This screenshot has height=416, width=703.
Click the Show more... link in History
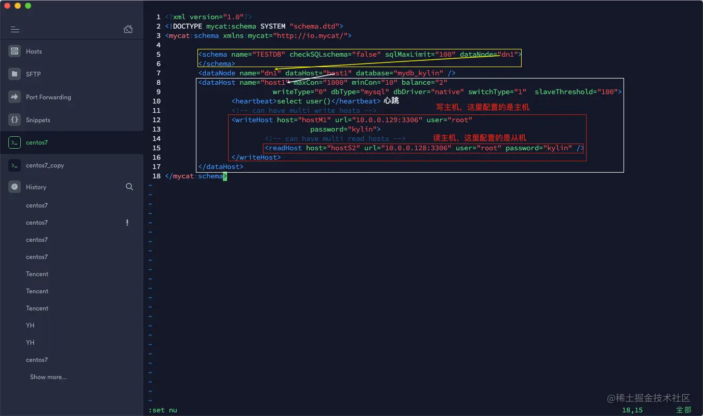pyautogui.click(x=48, y=377)
